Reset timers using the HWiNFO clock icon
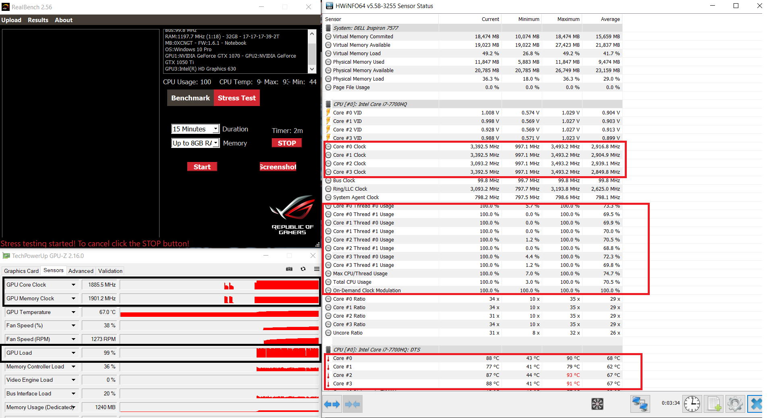This screenshot has height=418, width=771. pos(692,404)
